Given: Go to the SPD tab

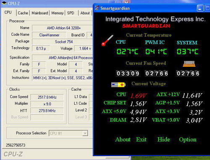Looking at the screenshot, I should [x=71, y=13].
